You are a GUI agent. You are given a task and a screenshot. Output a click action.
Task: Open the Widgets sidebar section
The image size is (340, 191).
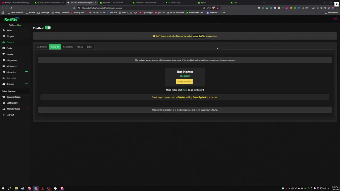tap(10, 36)
